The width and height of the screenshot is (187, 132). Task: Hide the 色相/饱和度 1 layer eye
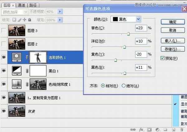(x=4, y=84)
